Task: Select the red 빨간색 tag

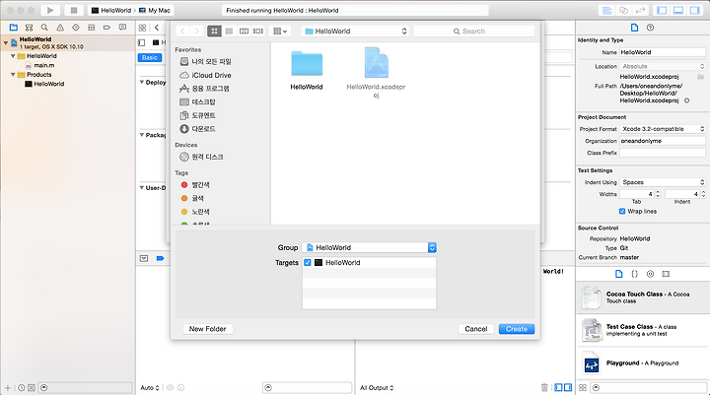Action: pos(195,184)
